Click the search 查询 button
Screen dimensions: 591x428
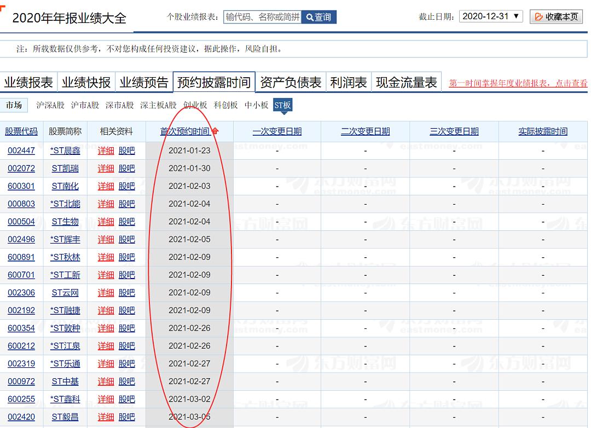[318, 17]
